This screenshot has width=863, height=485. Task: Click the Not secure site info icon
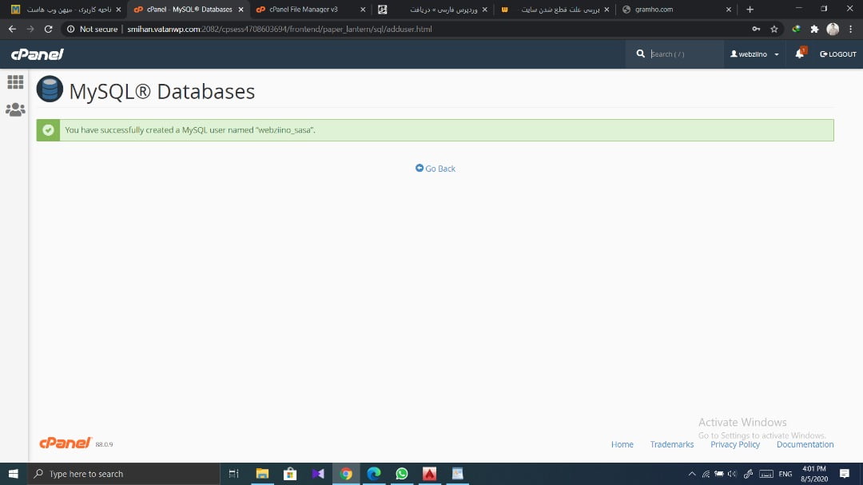[70, 30]
